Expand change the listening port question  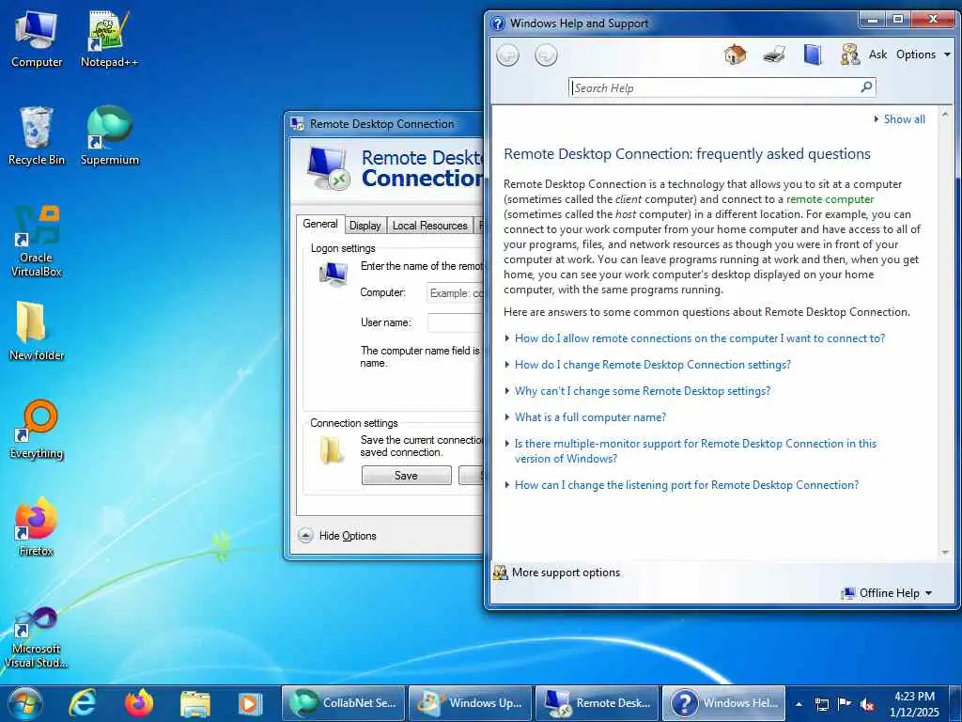[687, 485]
